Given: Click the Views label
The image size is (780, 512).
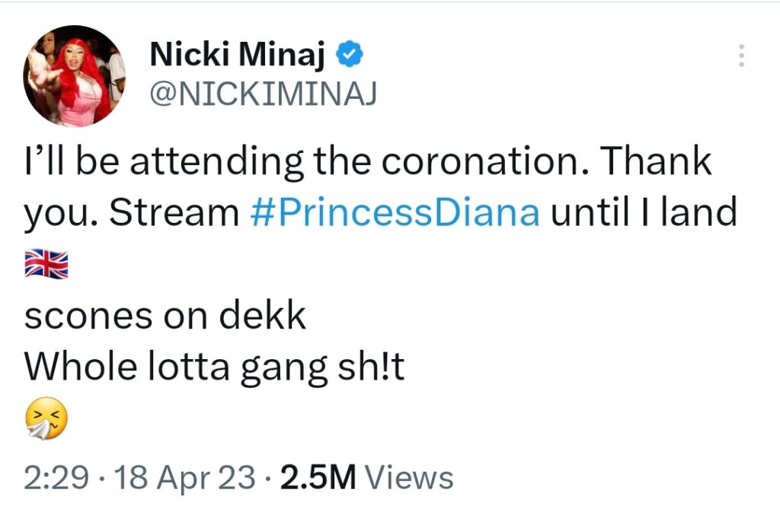Looking at the screenshot, I should coord(410,478).
